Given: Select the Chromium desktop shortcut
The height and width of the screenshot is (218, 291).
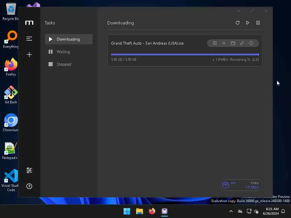Looking at the screenshot, I should (x=11, y=123).
